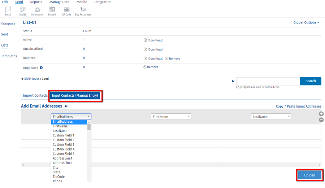Open the Manage Data menu

coord(59,2)
